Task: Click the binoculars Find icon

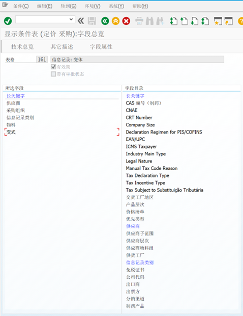Action: pos(149,21)
